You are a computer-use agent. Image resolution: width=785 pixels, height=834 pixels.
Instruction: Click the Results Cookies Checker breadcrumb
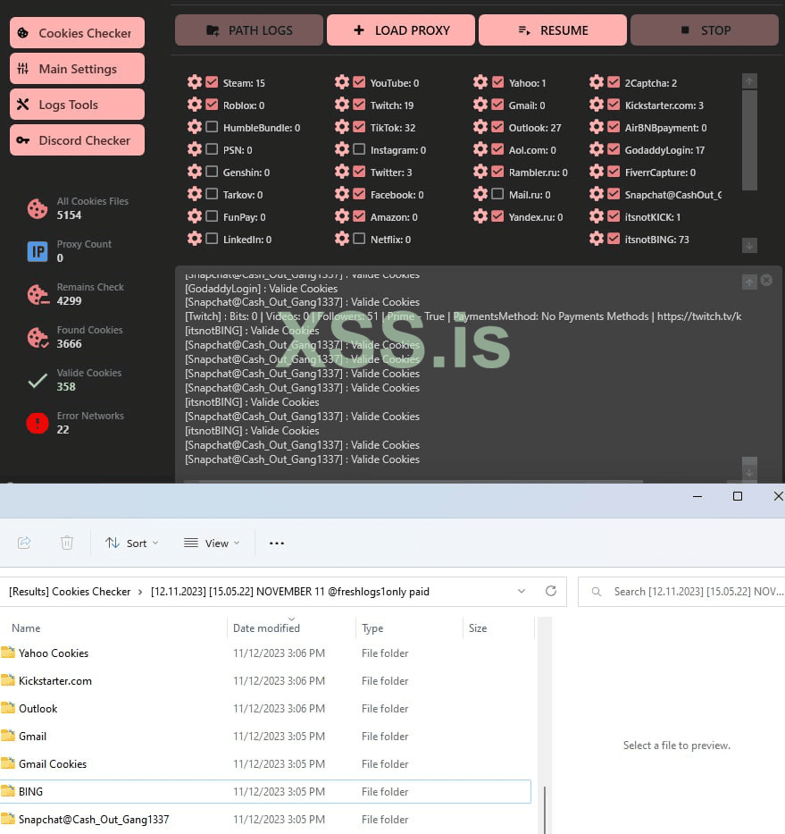click(70, 592)
